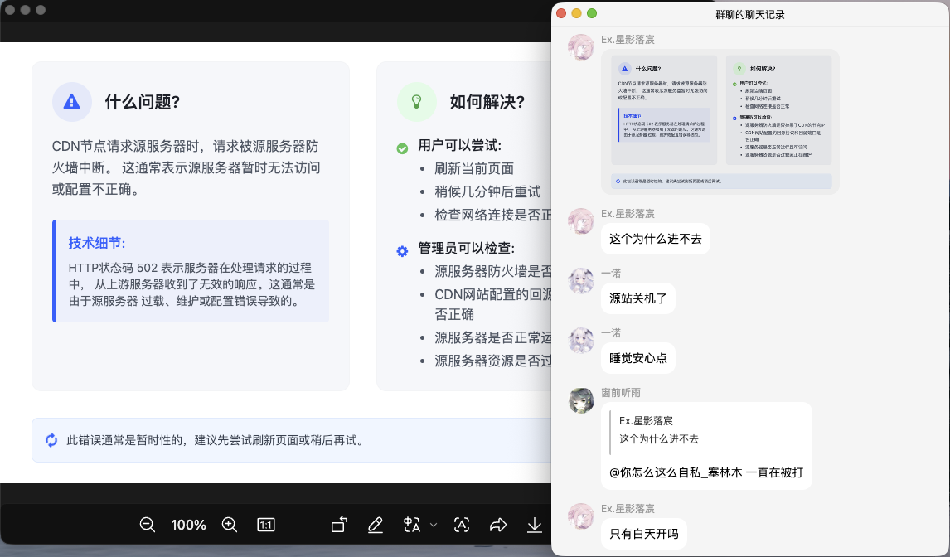This screenshot has height=557, width=950.
Task: Forward the image via the share arrow
Action: click(x=498, y=525)
